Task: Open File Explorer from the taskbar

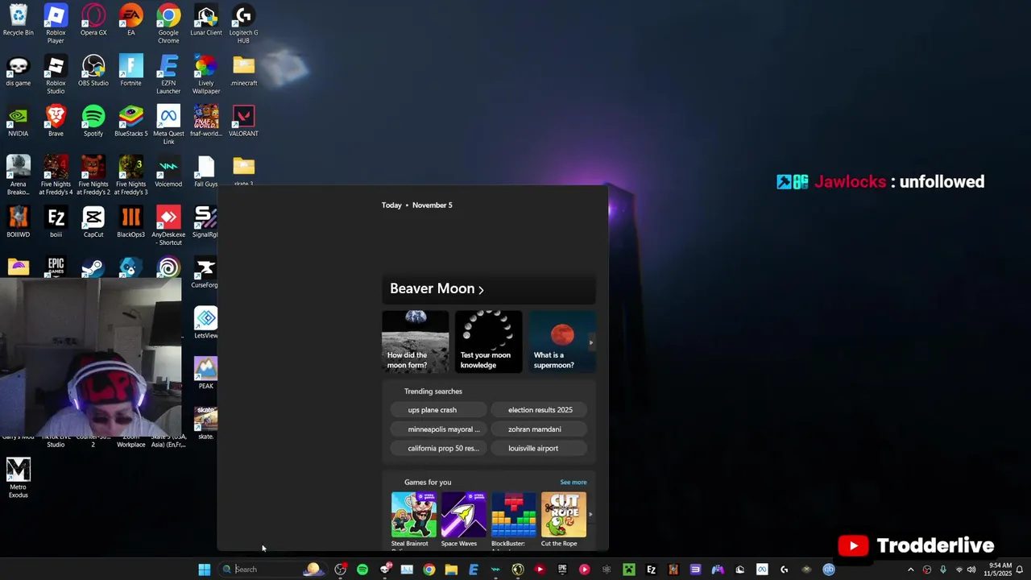Action: tap(451, 570)
